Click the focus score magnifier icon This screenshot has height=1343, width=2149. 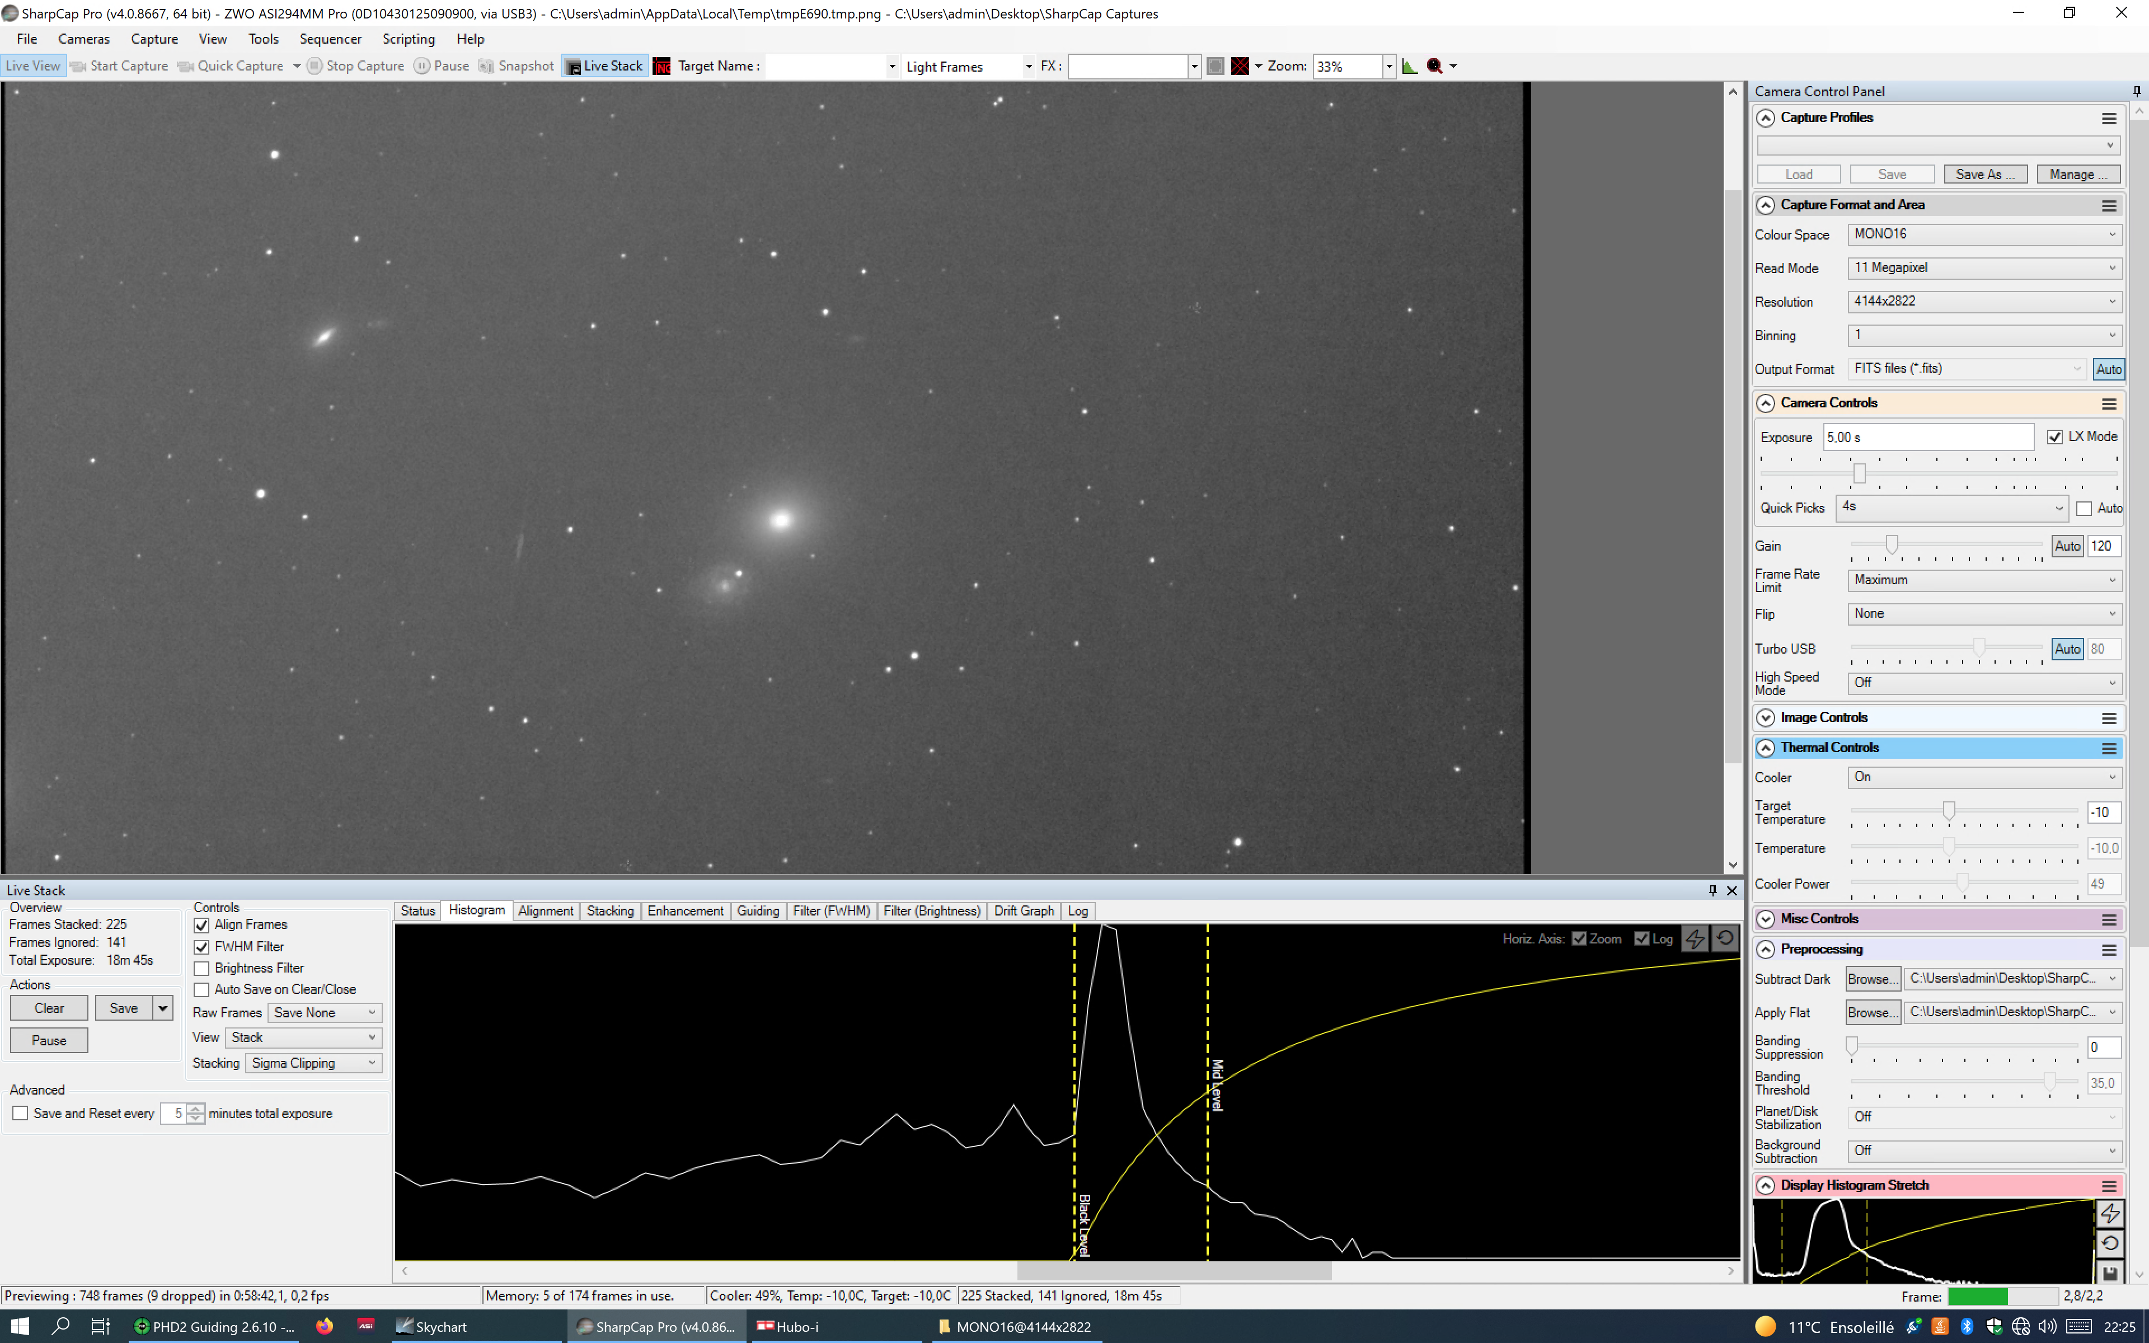(1434, 65)
